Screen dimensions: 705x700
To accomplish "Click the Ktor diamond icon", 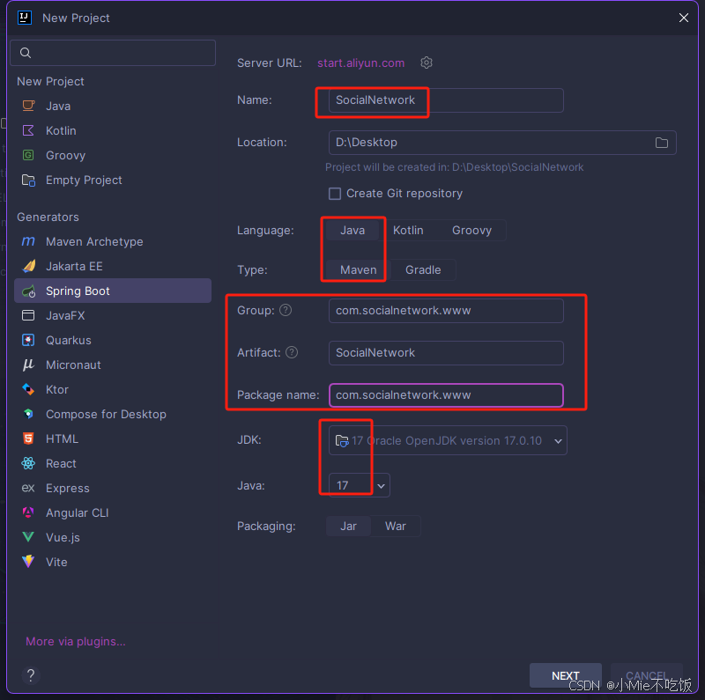I will [x=28, y=389].
